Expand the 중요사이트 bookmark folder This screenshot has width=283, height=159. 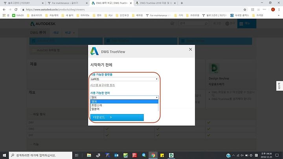click(x=35, y=15)
